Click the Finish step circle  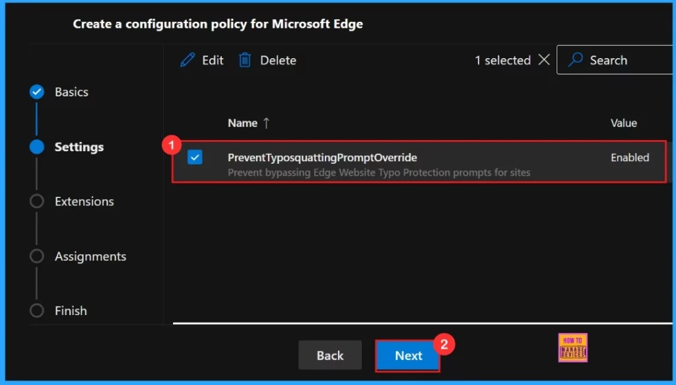point(37,310)
